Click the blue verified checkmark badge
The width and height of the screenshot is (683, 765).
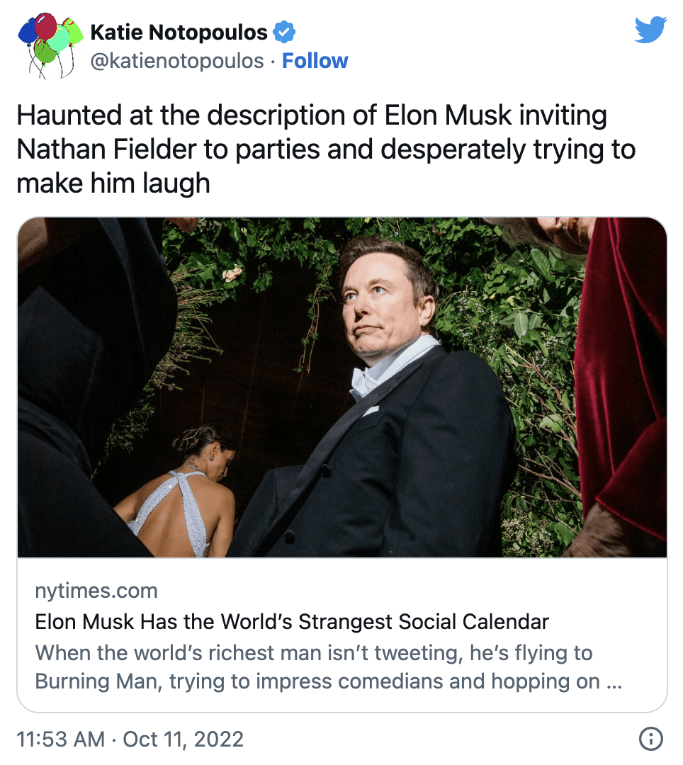click(x=286, y=31)
